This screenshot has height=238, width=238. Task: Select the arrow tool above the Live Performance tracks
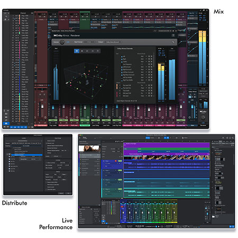click(116, 141)
